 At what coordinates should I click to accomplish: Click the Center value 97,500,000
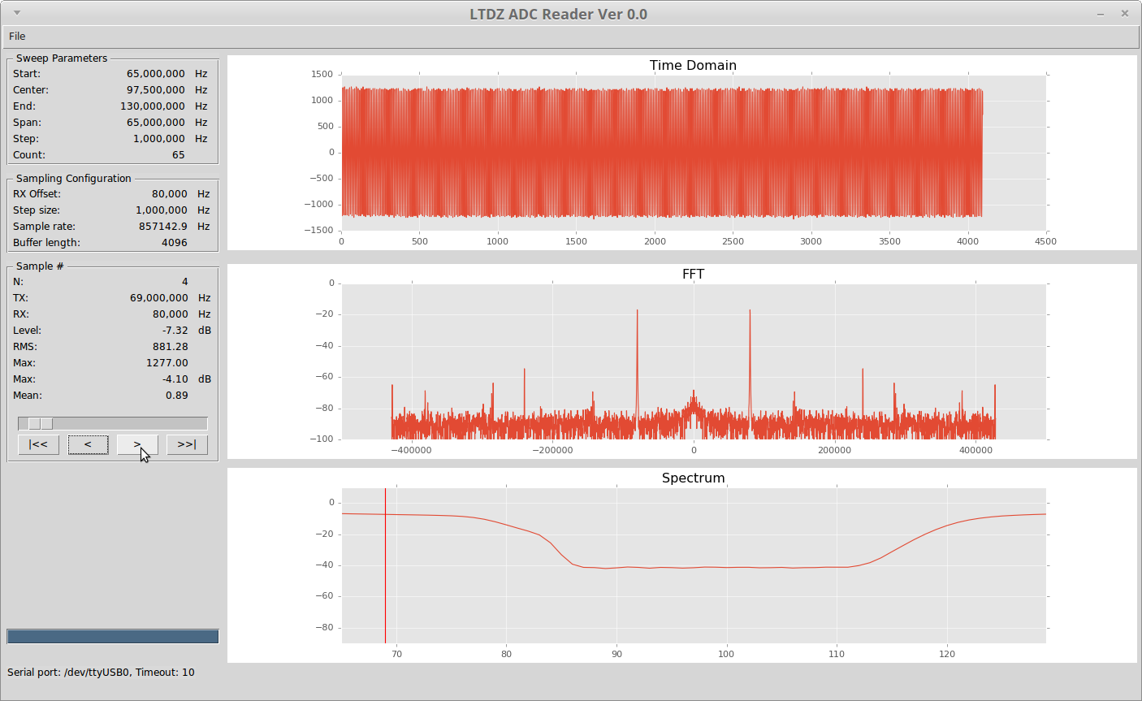pyautogui.click(x=154, y=90)
